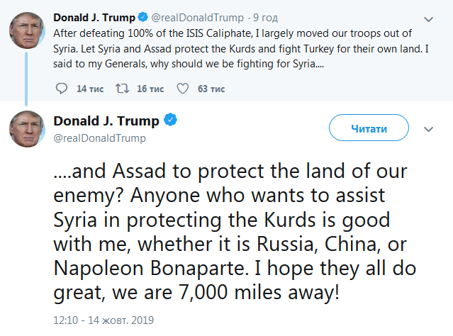
Task: Like the top tweet with the heart icon
Action: click(182, 89)
